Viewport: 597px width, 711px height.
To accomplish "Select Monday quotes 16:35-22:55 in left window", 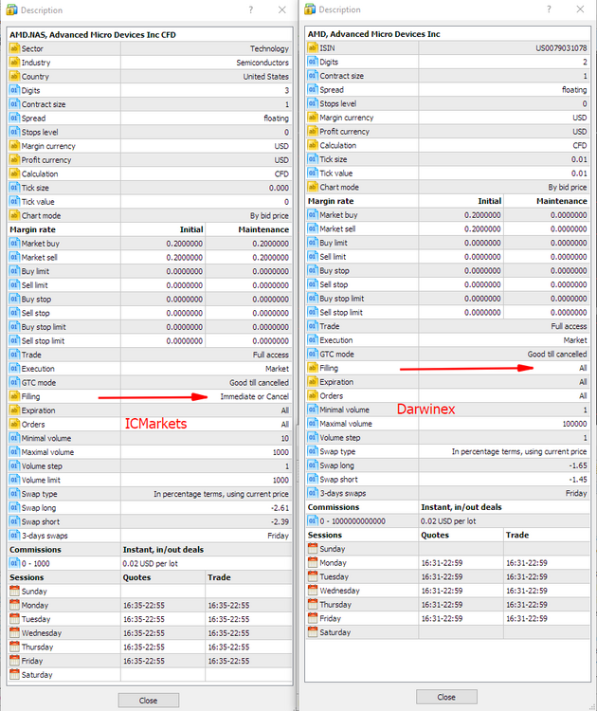I will 144,606.
